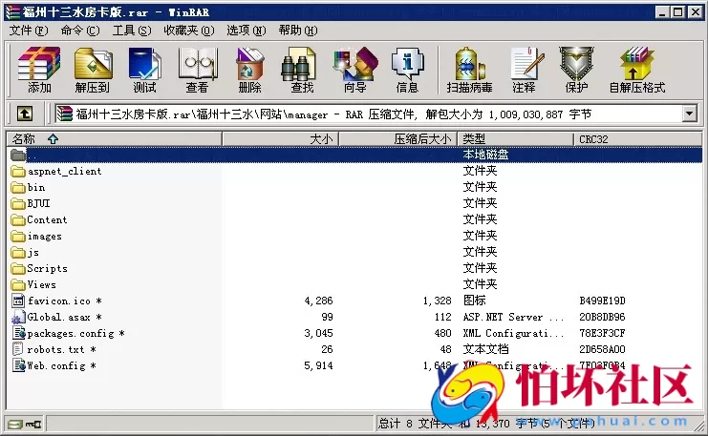This screenshot has height=436, width=708.
Task: Open the 命令(C) menu
Action: pos(80,31)
